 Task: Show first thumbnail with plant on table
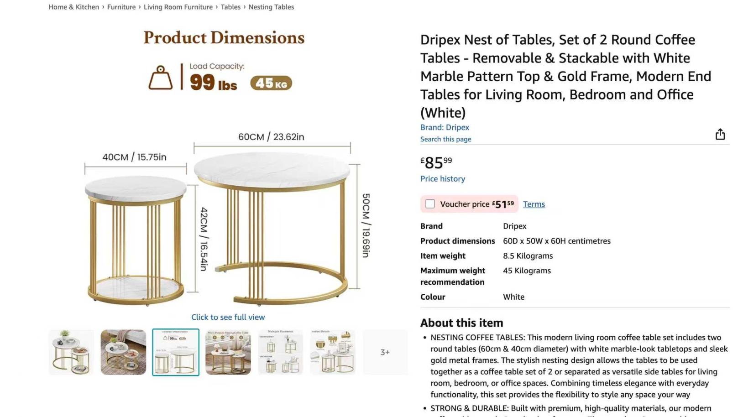tap(71, 352)
